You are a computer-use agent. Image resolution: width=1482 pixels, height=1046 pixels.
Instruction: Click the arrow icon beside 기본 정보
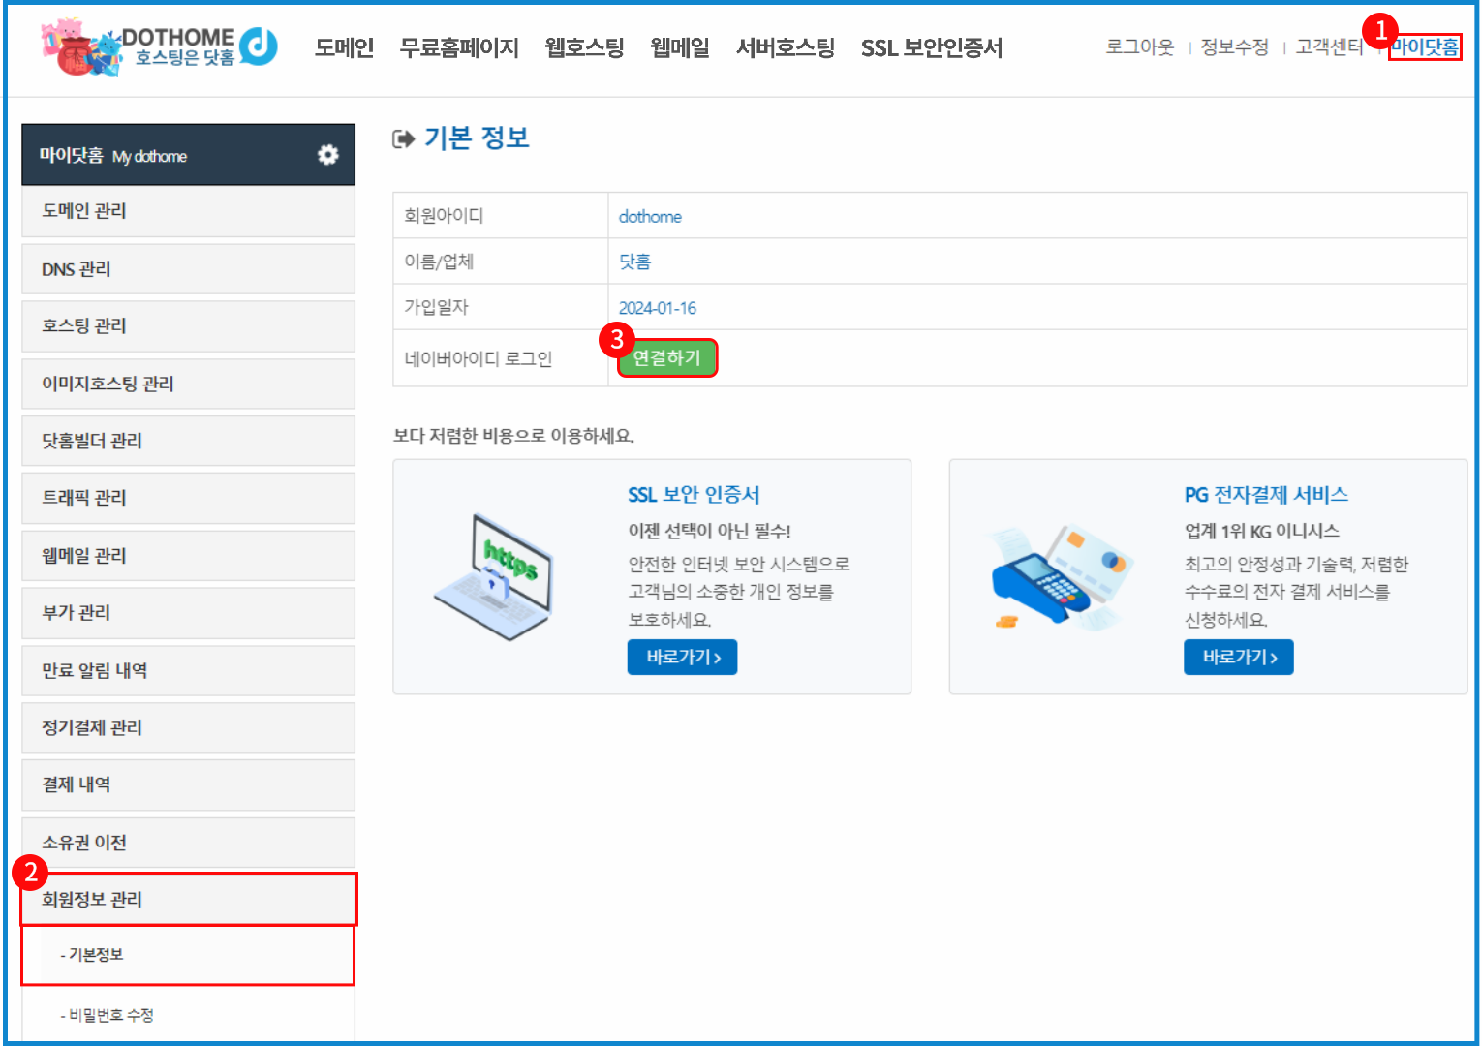[403, 139]
